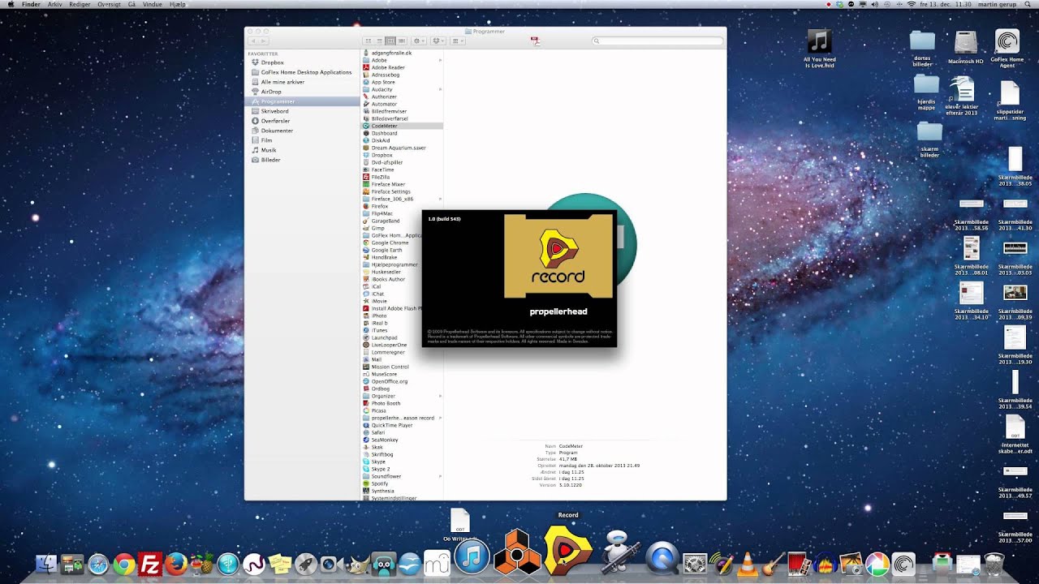
Task: Open the Rediger menu
Action: tap(80, 4)
